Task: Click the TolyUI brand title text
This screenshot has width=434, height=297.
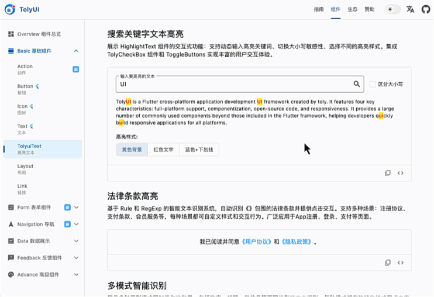Action: [x=29, y=9]
